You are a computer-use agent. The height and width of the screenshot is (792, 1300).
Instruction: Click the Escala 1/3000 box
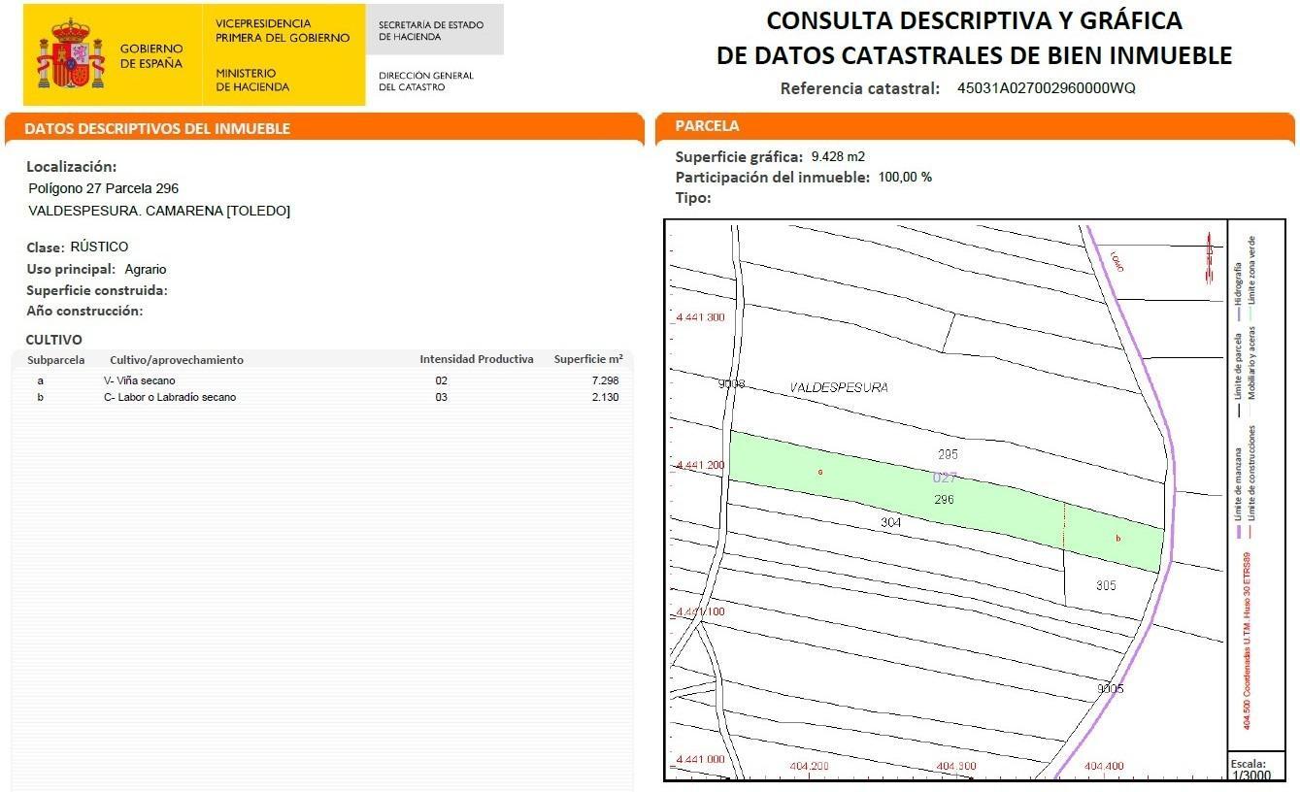(x=1256, y=767)
